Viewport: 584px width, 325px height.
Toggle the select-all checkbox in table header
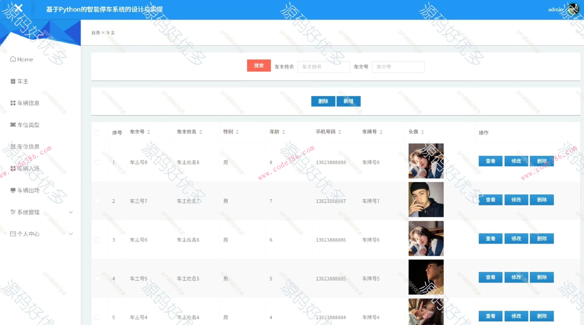pyautogui.click(x=97, y=133)
